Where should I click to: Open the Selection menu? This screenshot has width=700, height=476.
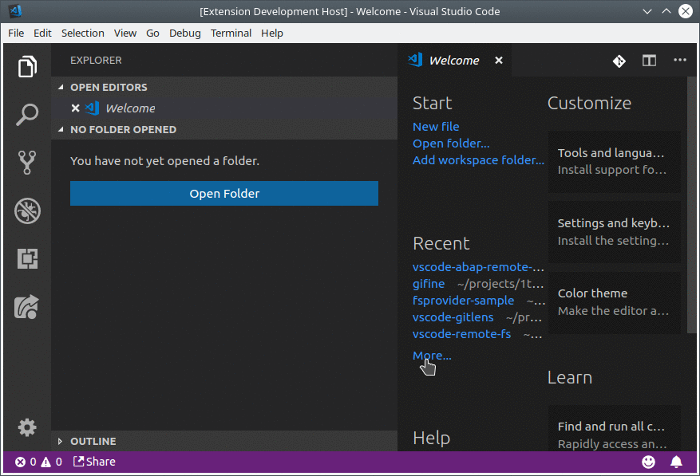coord(82,33)
